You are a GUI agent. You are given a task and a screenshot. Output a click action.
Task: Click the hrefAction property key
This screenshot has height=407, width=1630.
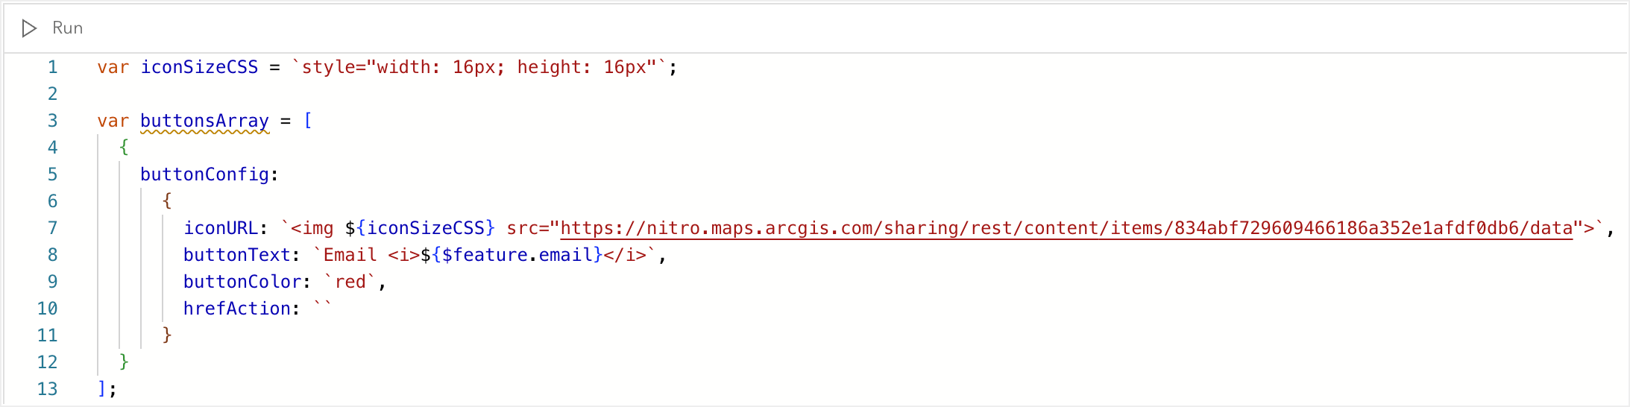point(236,309)
